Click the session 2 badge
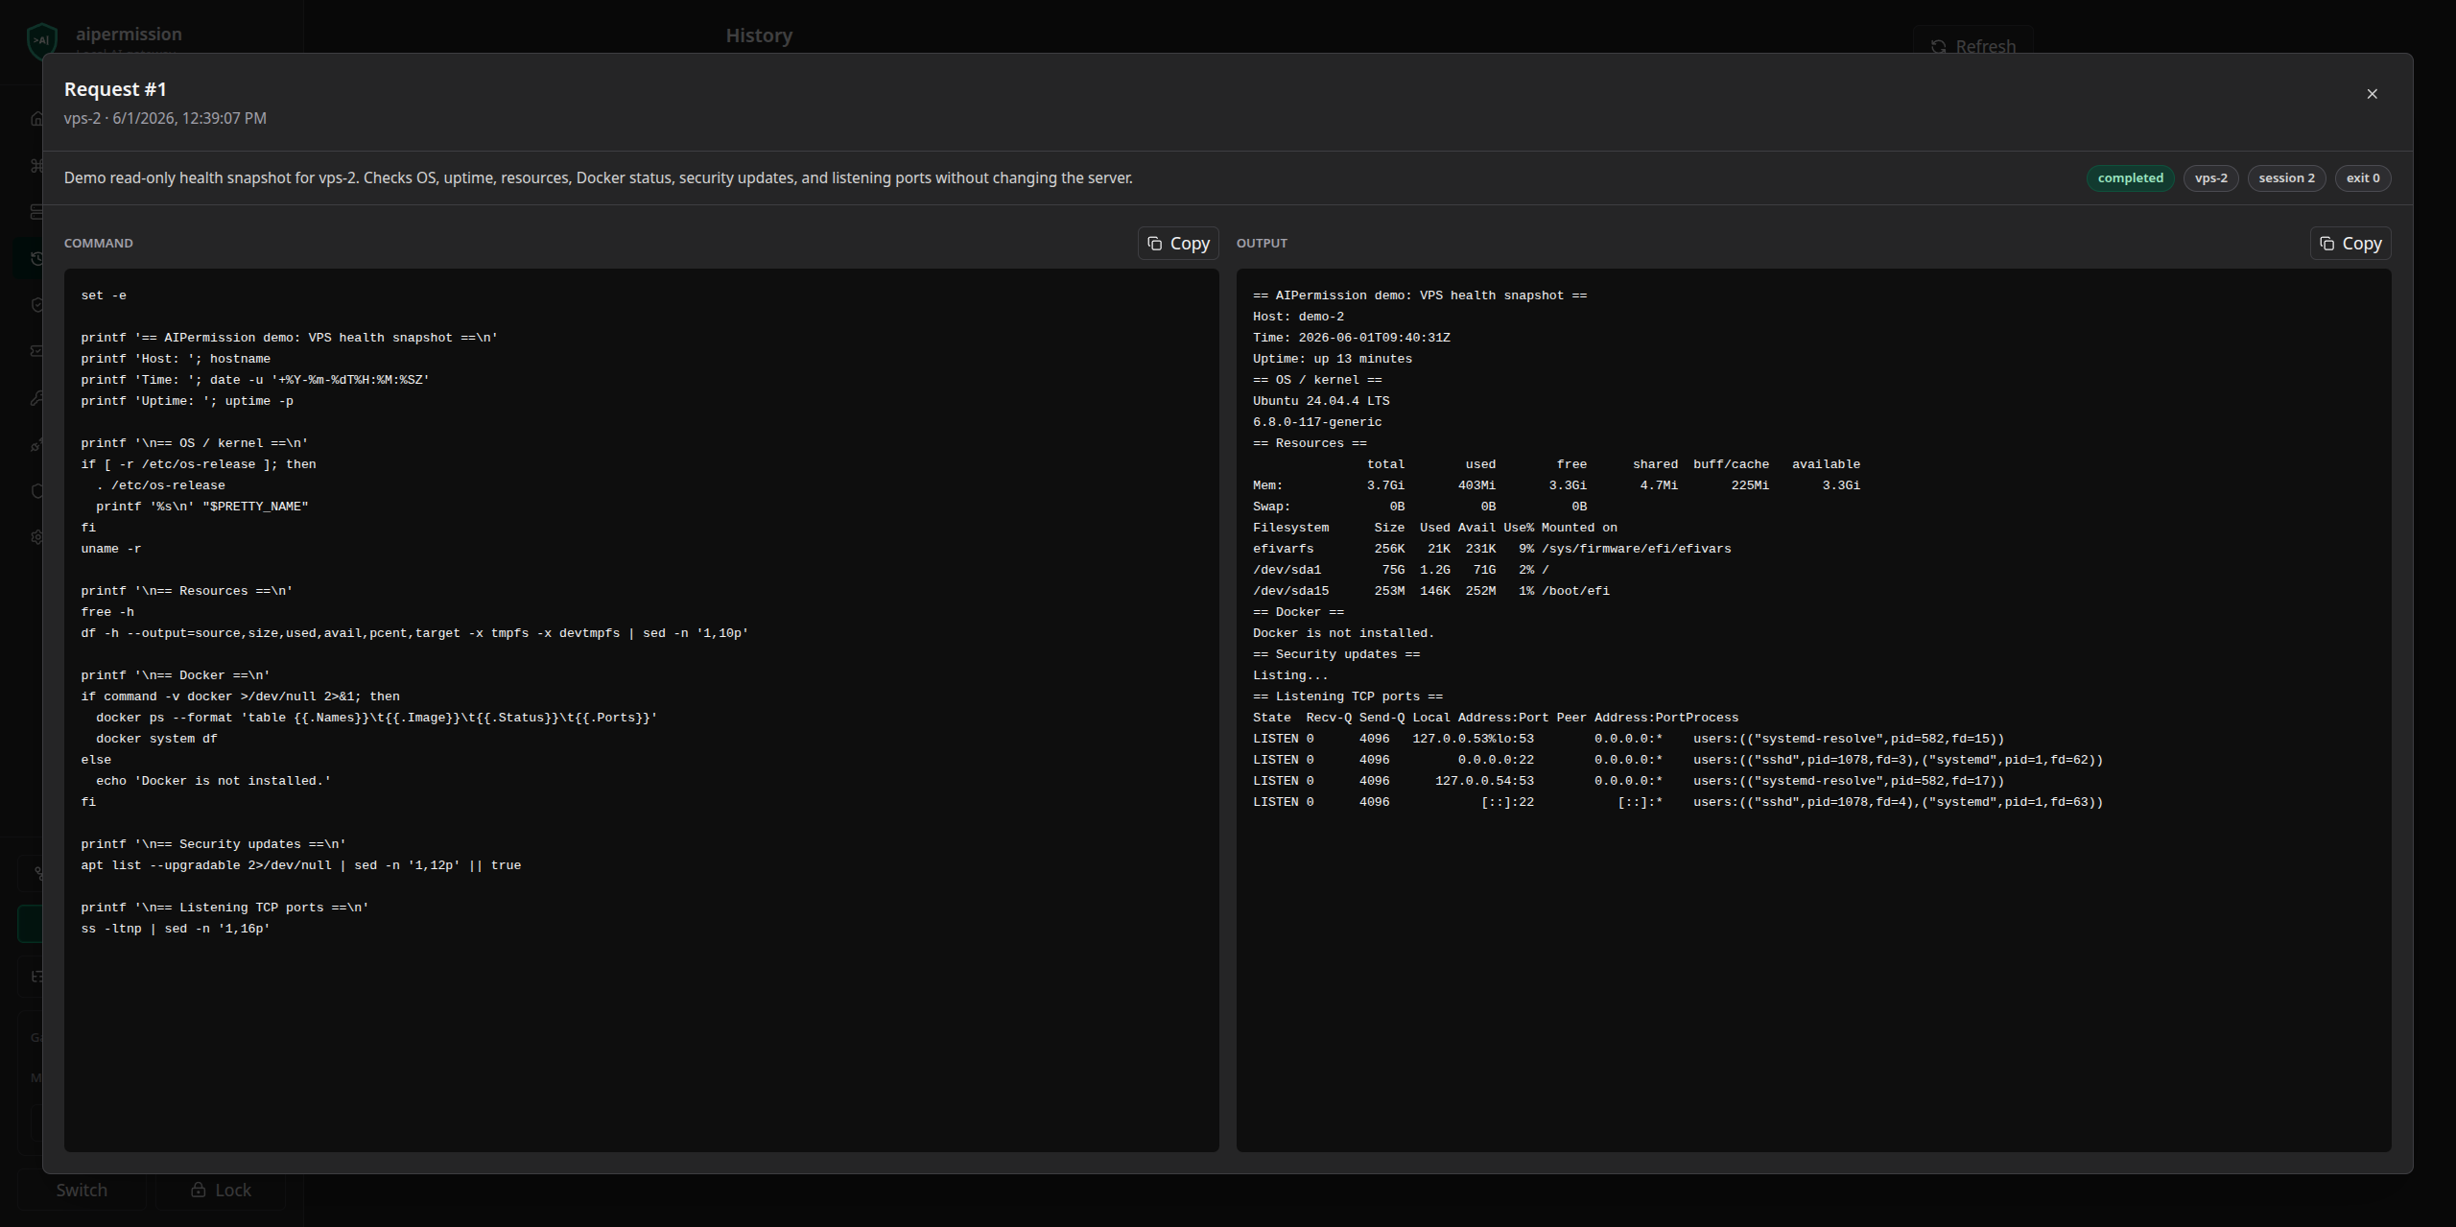2456x1227 pixels. (x=2286, y=178)
